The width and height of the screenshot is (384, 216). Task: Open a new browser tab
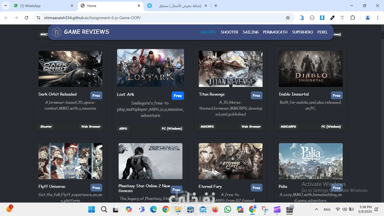tap(216, 6)
